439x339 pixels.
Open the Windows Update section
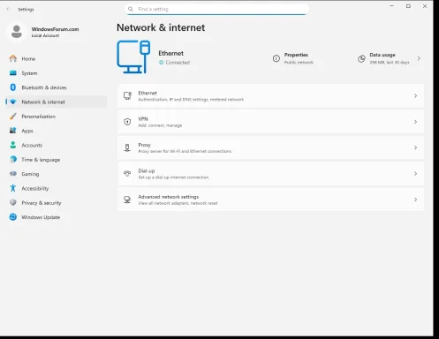click(56, 217)
